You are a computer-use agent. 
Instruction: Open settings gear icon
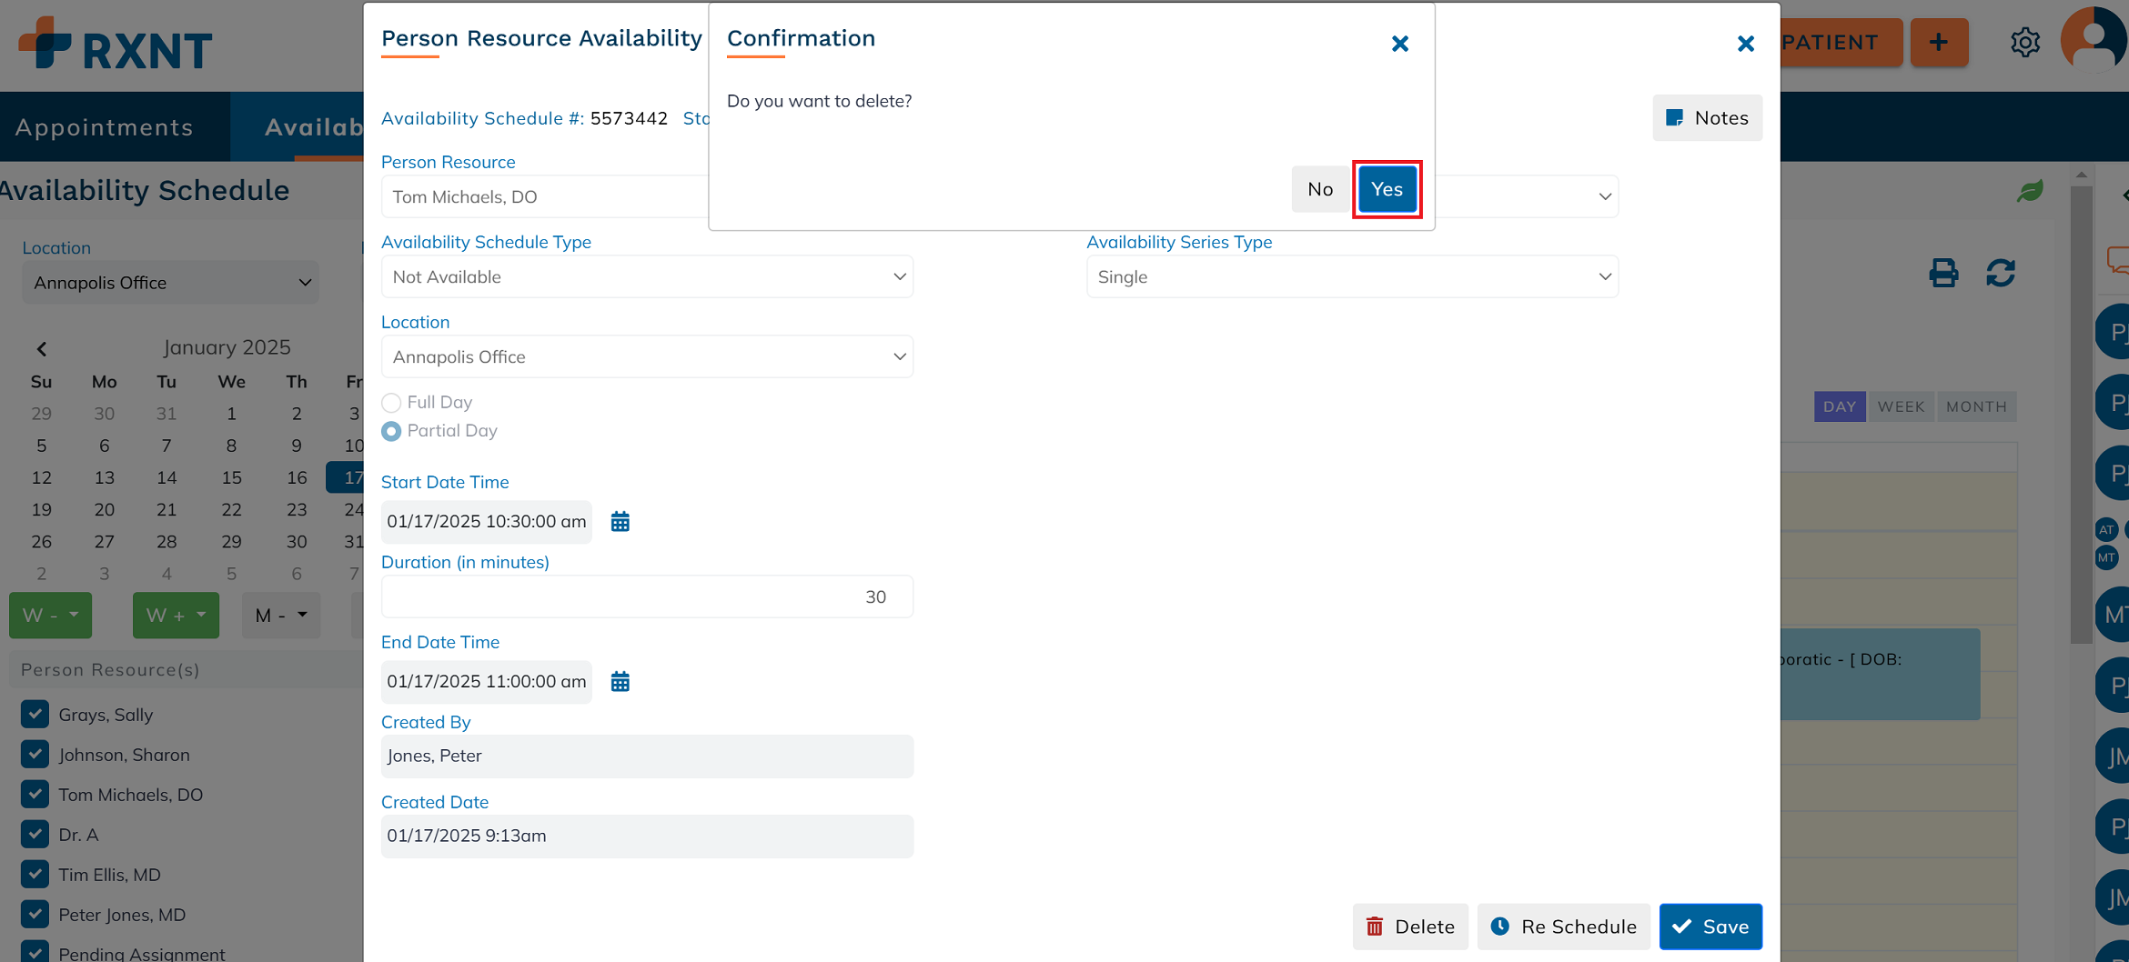(x=2024, y=43)
